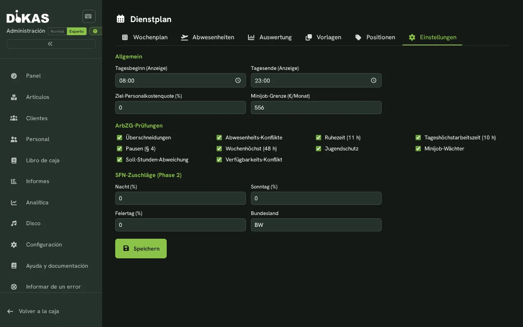This screenshot has height=327, width=523.
Task: Click the Configuración gear icon
Action: [x=14, y=244]
